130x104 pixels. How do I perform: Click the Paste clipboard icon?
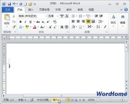7,17
